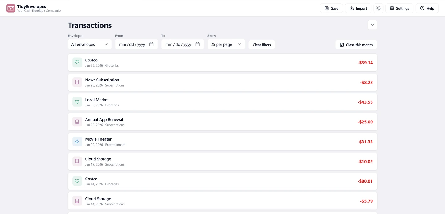Click Close this month button
The height and width of the screenshot is (214, 445).
tap(356, 45)
